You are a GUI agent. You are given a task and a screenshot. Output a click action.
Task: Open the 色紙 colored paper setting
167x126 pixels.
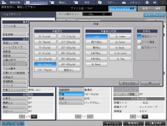[x=71, y=98]
